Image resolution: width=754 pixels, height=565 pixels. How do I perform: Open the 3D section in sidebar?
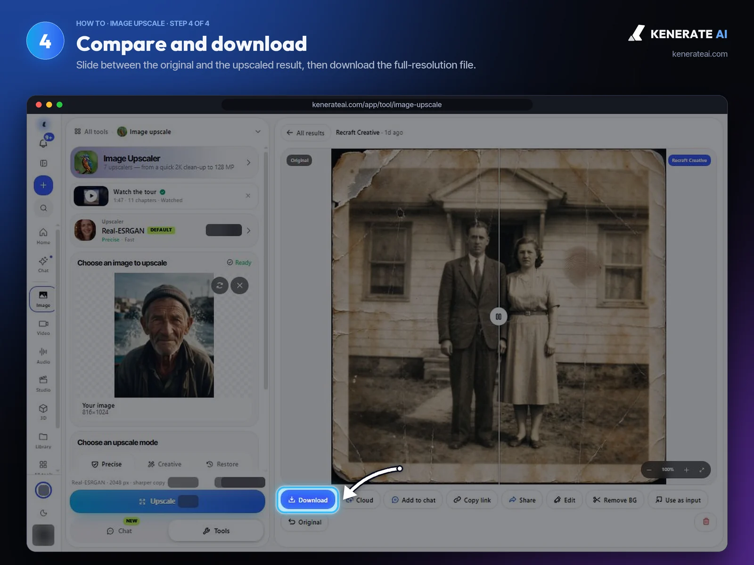pyautogui.click(x=43, y=412)
